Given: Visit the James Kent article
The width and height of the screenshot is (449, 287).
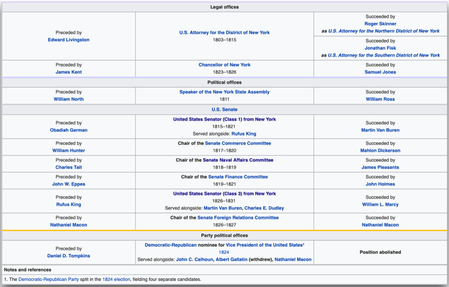Looking at the screenshot, I should tap(68, 72).
